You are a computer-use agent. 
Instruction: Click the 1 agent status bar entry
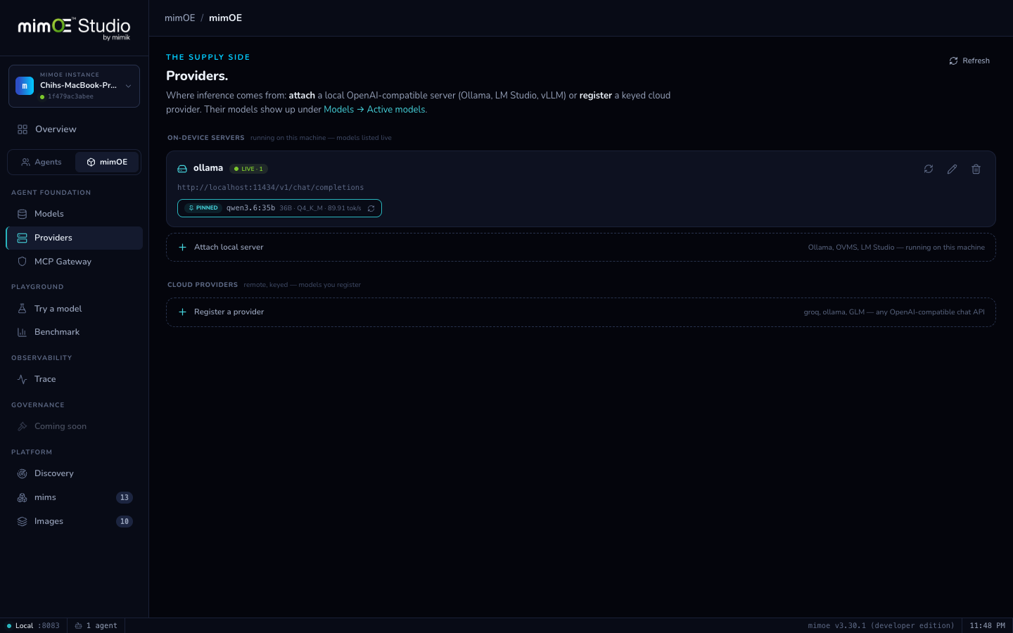[96, 626]
